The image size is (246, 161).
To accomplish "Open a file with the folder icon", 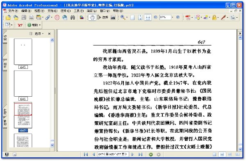I will coord(8,17).
